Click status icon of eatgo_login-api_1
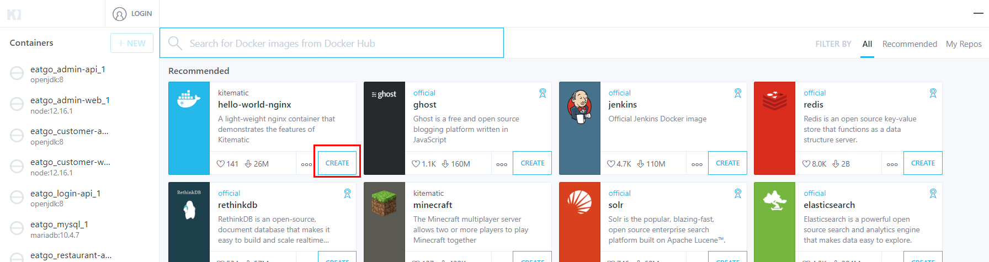 click(17, 197)
